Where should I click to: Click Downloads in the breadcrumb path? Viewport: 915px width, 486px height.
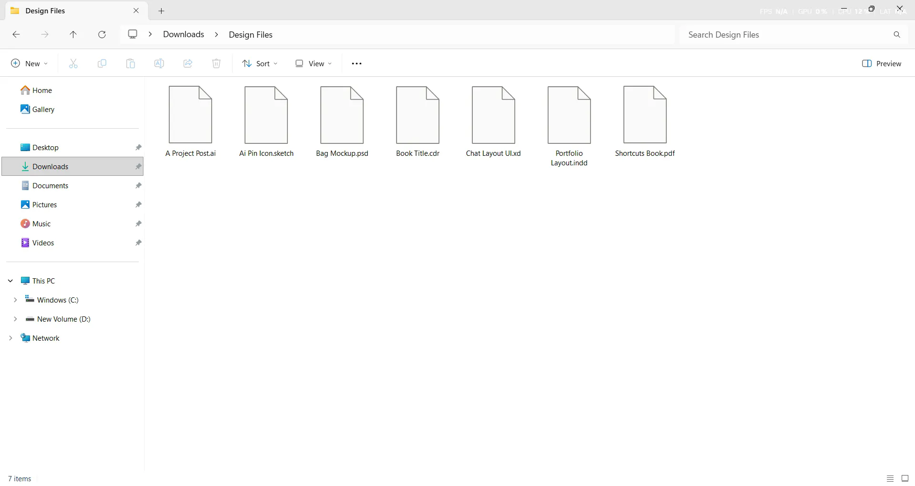click(x=183, y=34)
